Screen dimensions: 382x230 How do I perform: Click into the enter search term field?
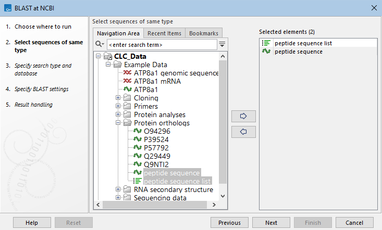162,45
